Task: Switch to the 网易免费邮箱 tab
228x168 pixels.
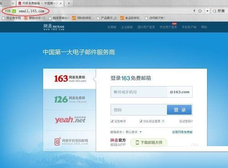Action: click(40, 3)
